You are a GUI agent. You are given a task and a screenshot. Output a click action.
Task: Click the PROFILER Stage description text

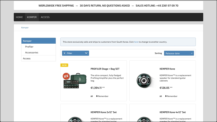tap(107, 78)
